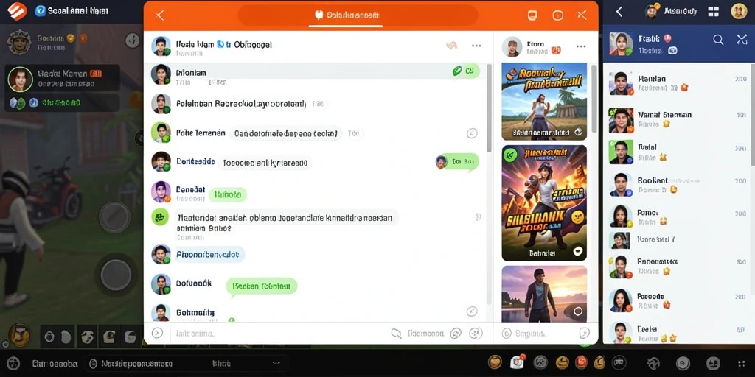Open the gold character avatar in game toolbar
This screenshot has height=377, width=755.
click(x=19, y=335)
